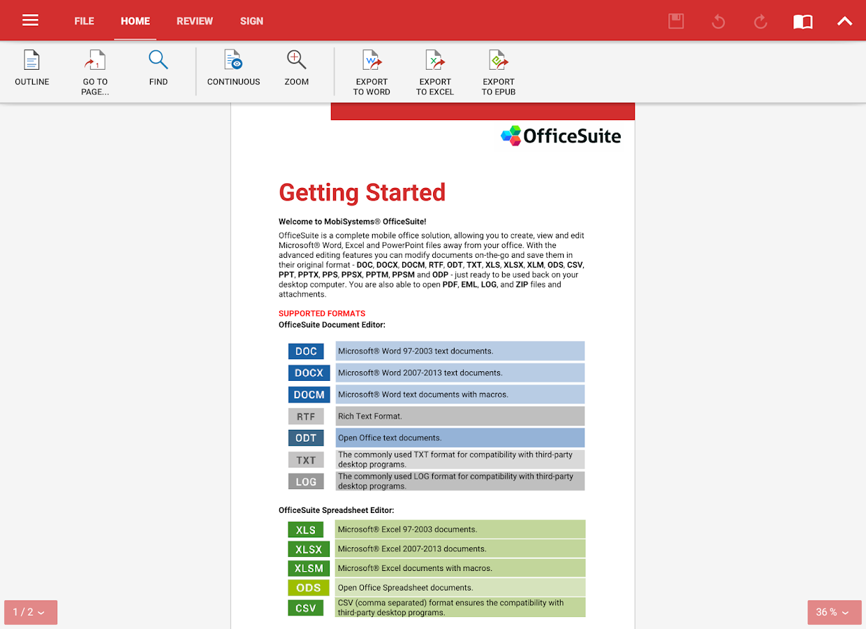Select the HOME tab
Image resolution: width=866 pixels, height=629 pixels.
click(135, 21)
